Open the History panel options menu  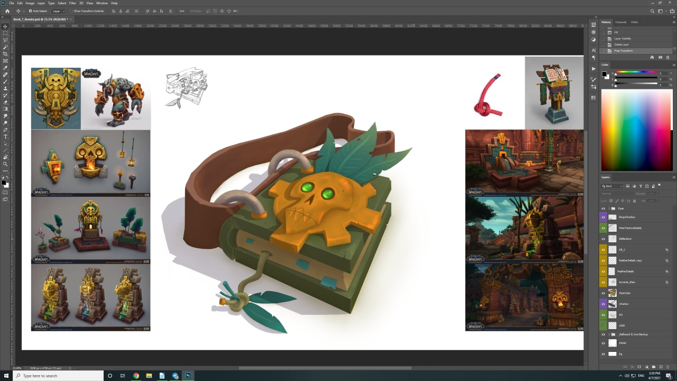[x=673, y=22]
